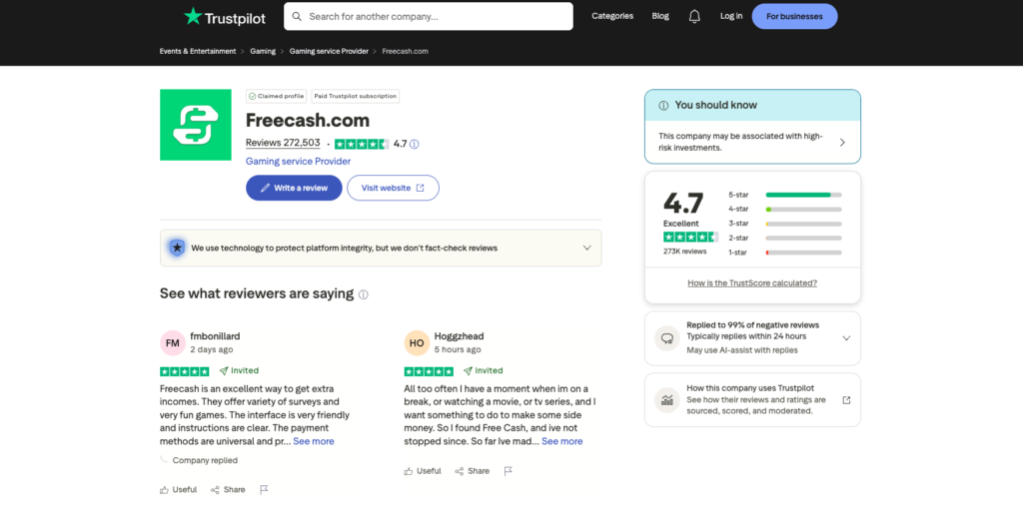Click the shield star platform integrity icon
Viewport: 1023px width, 514px height.
pos(177,248)
